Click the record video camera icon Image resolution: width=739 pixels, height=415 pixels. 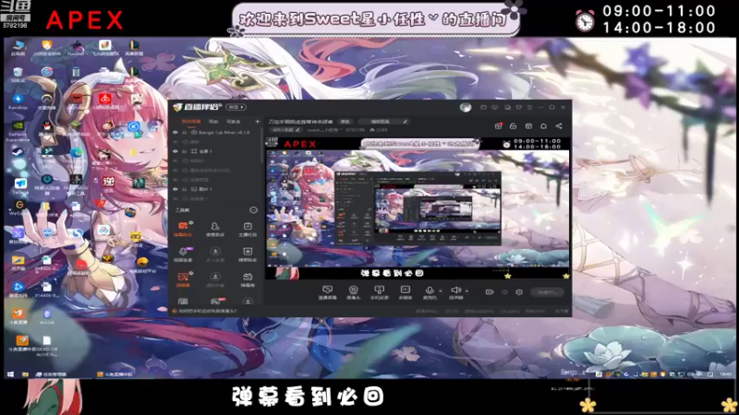tap(490, 292)
